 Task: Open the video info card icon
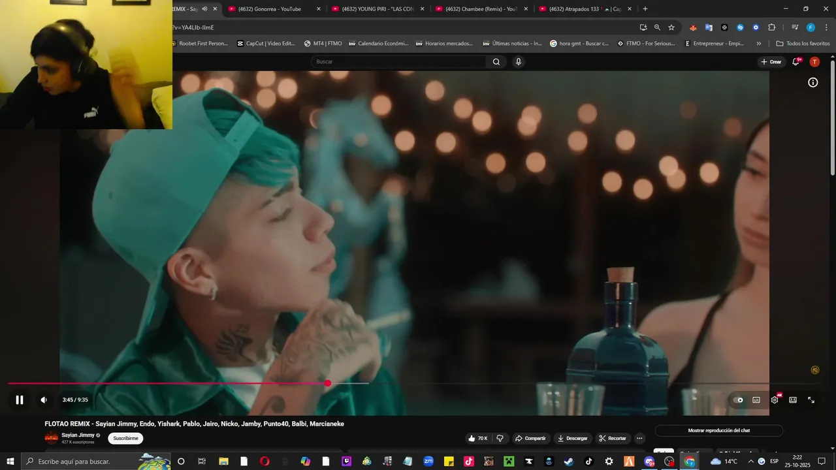pyautogui.click(x=813, y=82)
